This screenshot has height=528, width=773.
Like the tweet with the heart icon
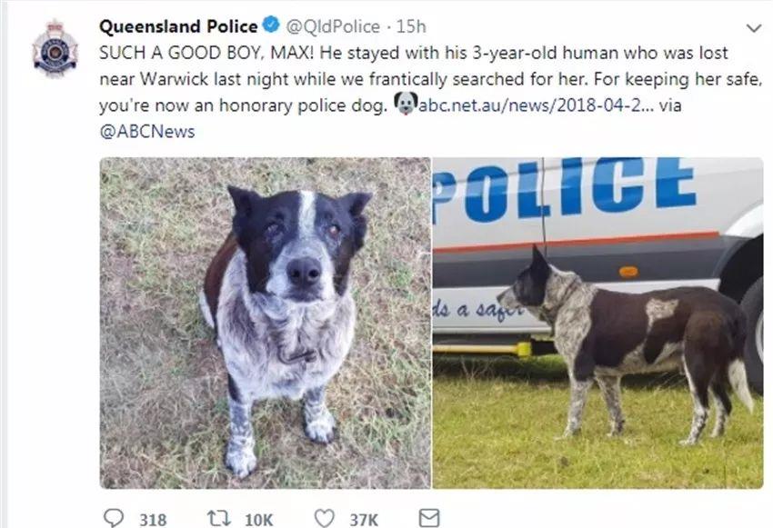pos(324,517)
